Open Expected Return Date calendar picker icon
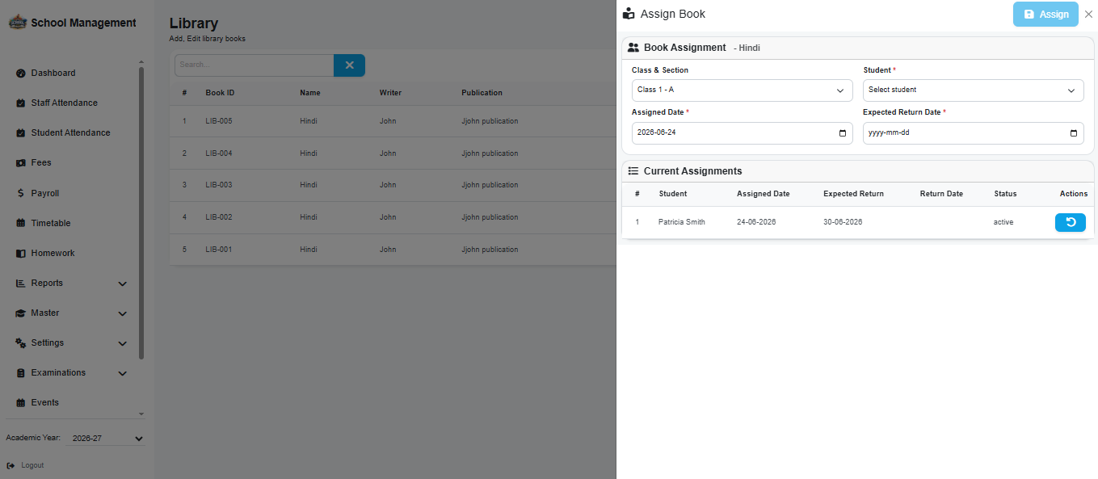1098x479 pixels. click(1074, 133)
